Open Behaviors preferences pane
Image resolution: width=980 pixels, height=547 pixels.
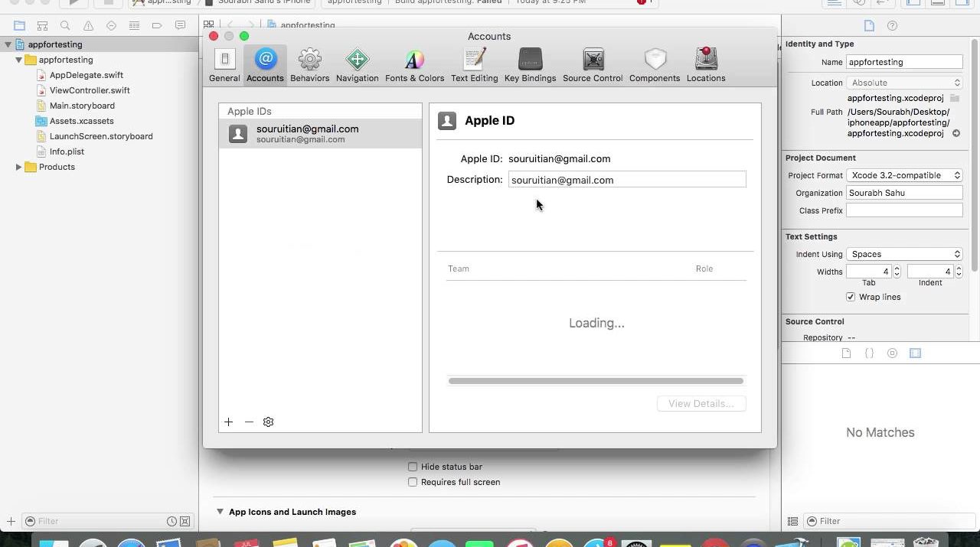(309, 65)
